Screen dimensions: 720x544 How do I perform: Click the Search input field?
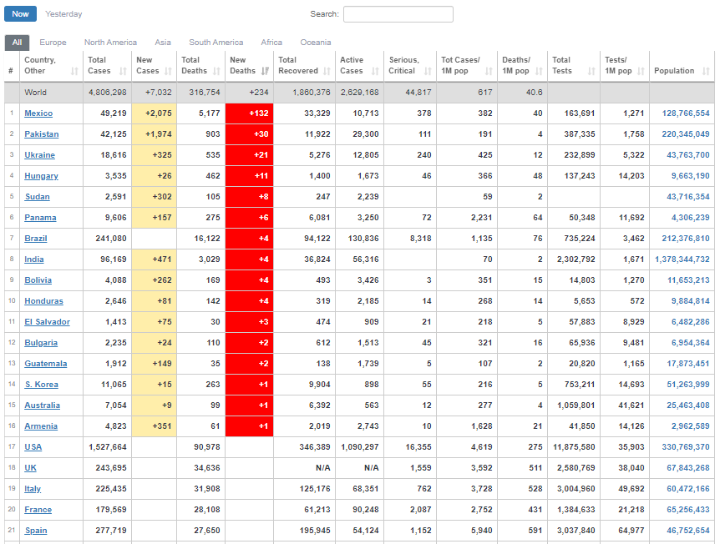(398, 14)
